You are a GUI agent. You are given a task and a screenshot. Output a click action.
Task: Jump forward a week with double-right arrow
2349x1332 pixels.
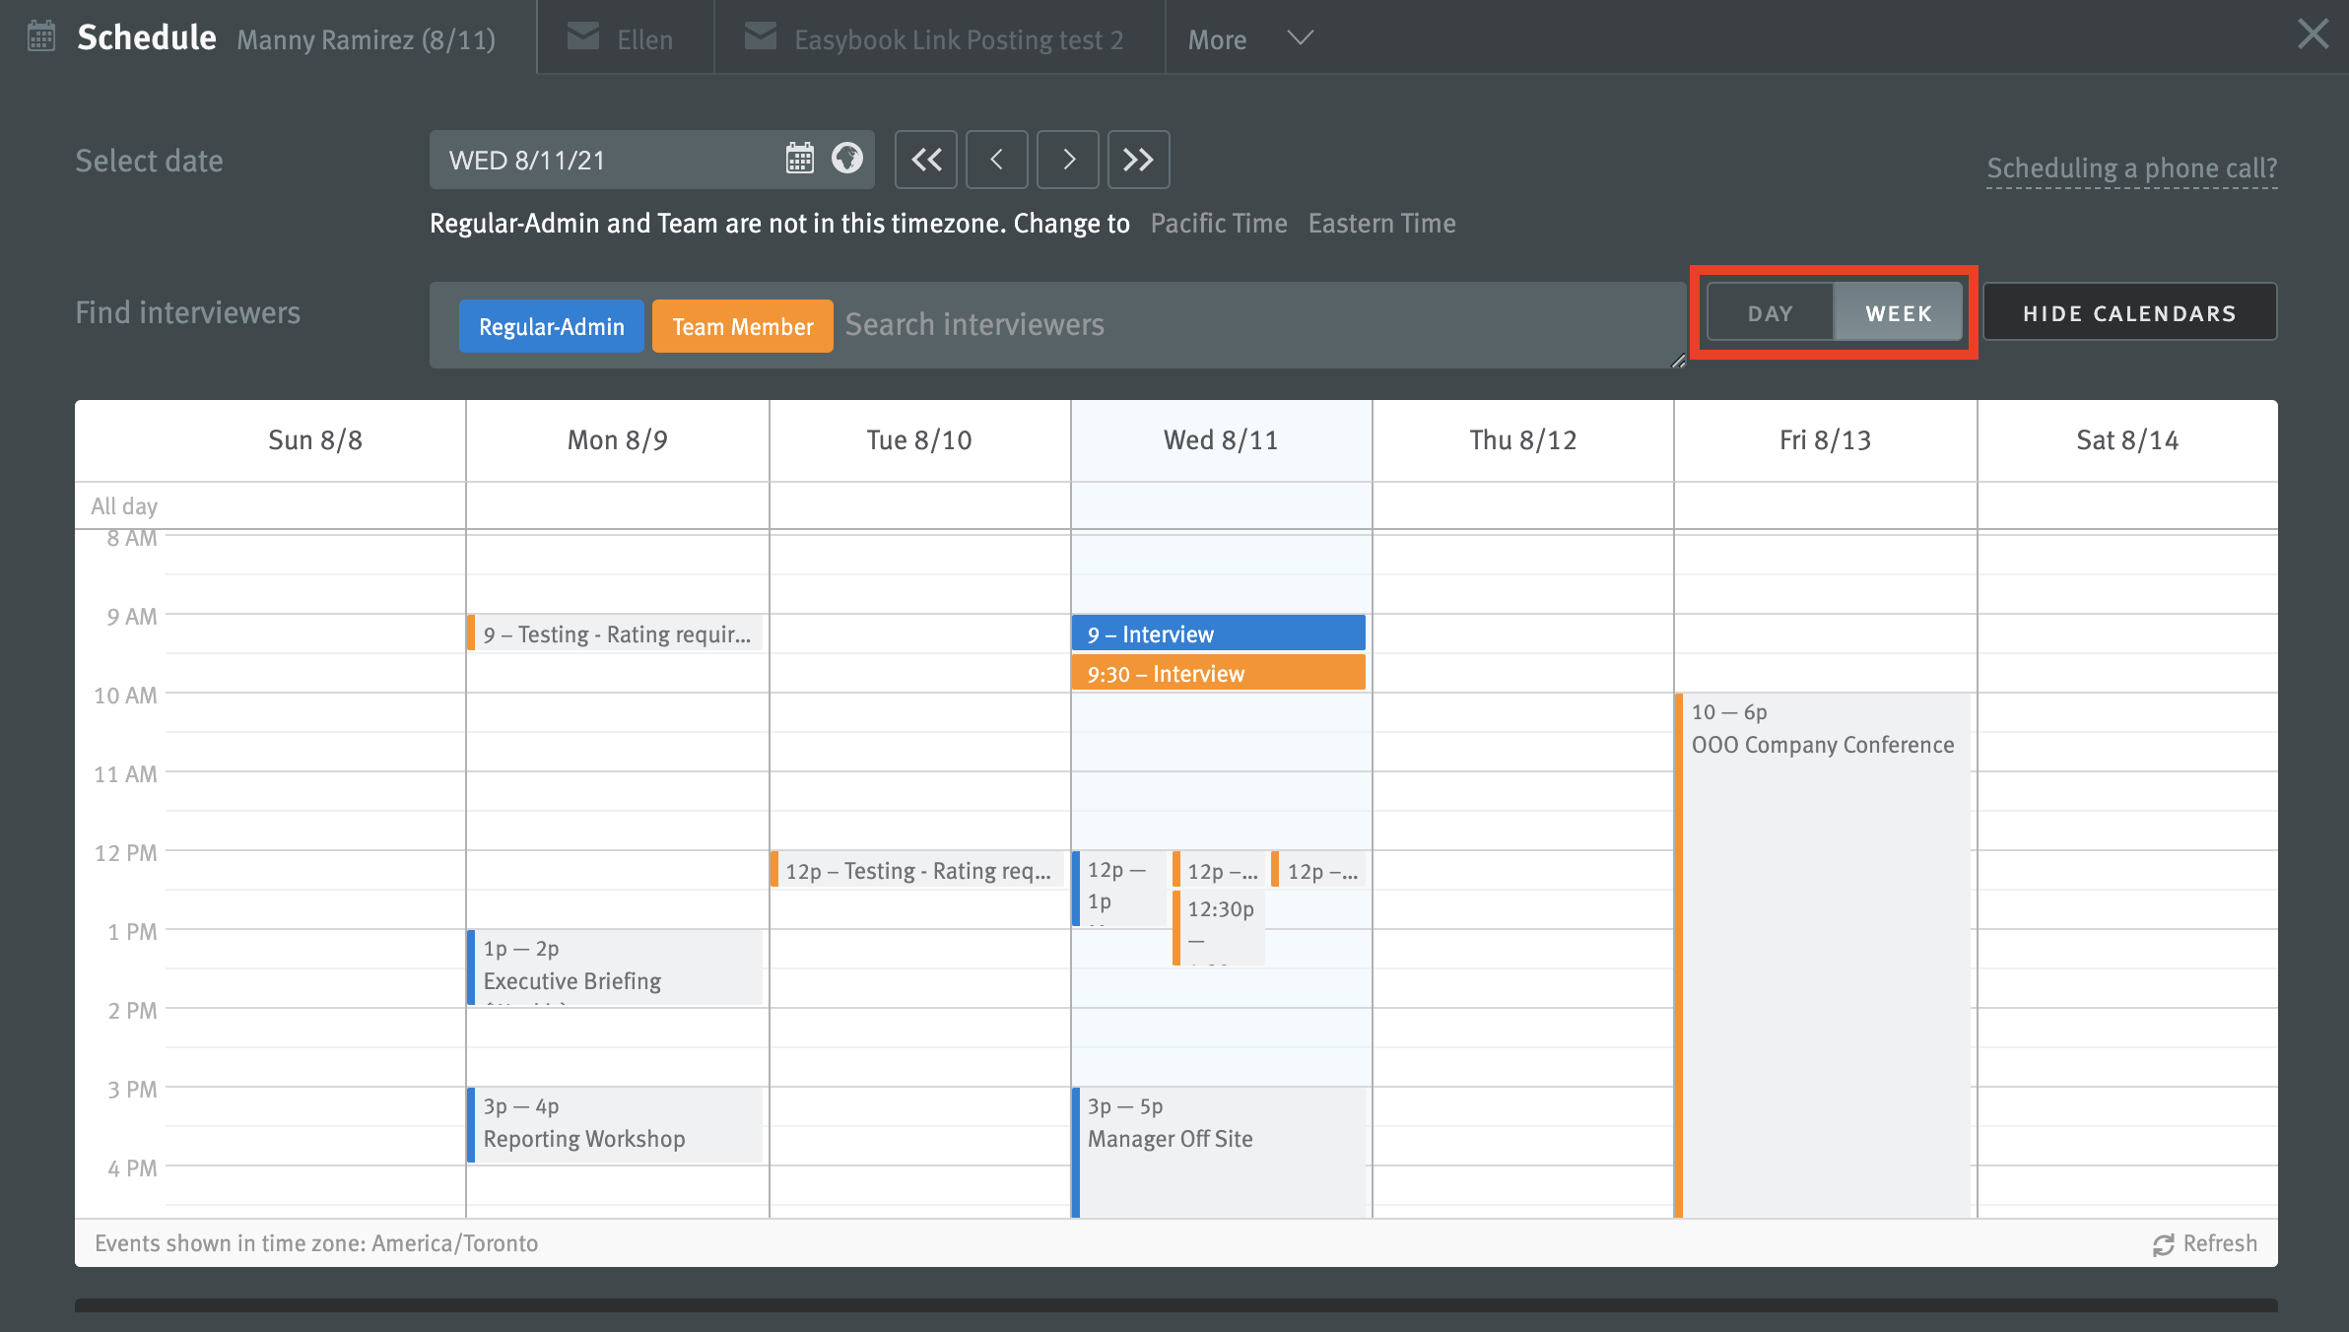click(1138, 159)
